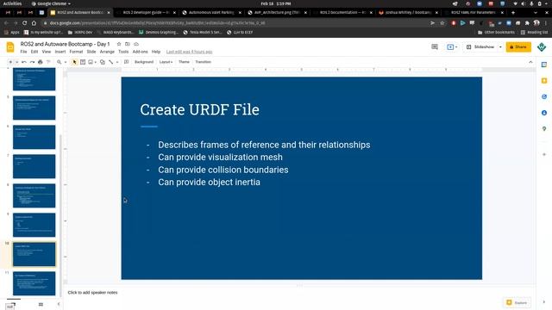Bookmark this page with the star icon
This screenshot has width=552, height=310.
point(442,23)
